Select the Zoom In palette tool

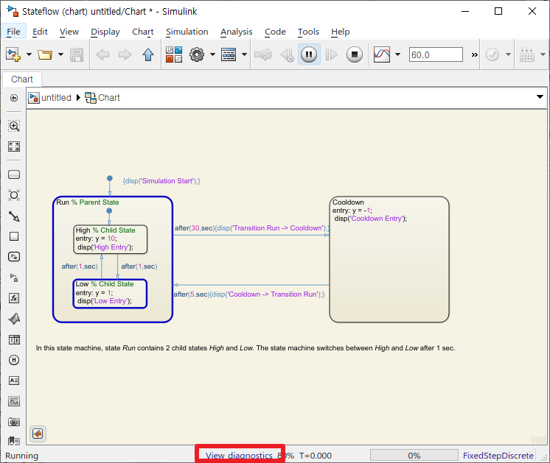14,126
